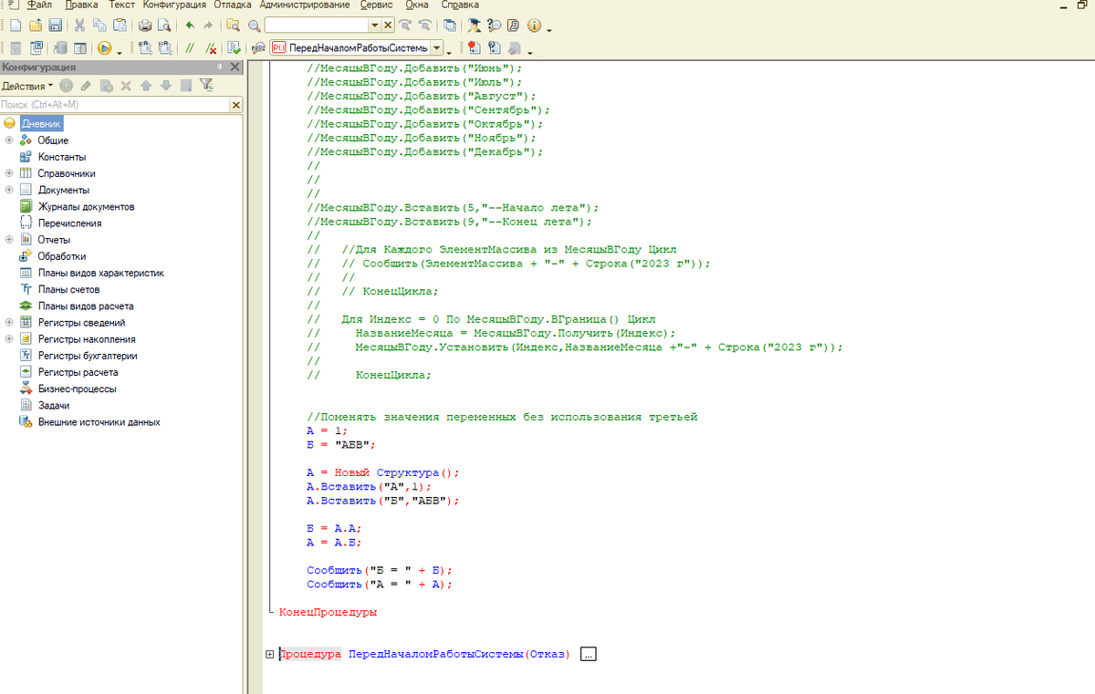Click the КонецПроцедуры keyword in code
Viewport: 1095px width, 694px height.
(x=328, y=613)
